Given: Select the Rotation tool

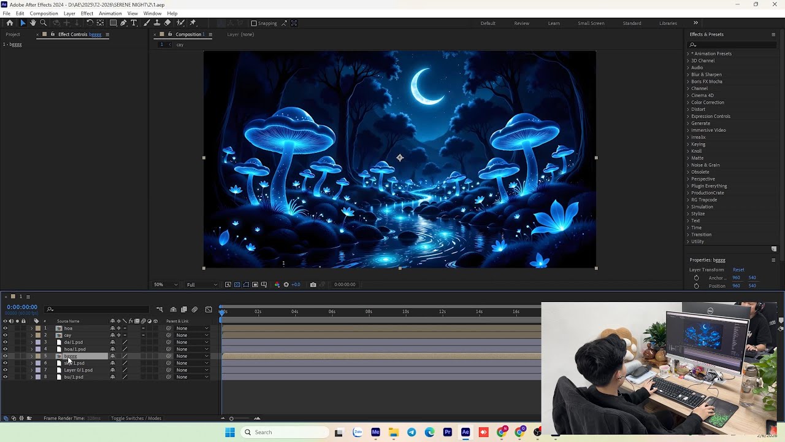Looking at the screenshot, I should point(90,23).
